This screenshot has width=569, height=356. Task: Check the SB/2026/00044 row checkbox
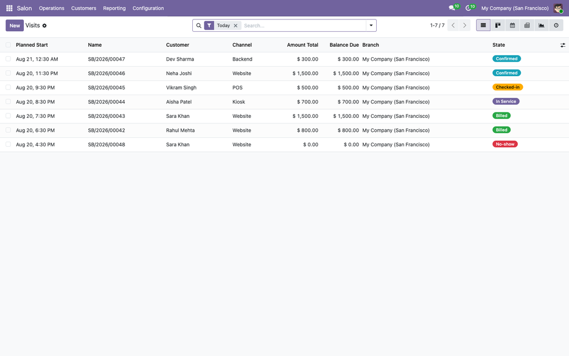(8, 102)
